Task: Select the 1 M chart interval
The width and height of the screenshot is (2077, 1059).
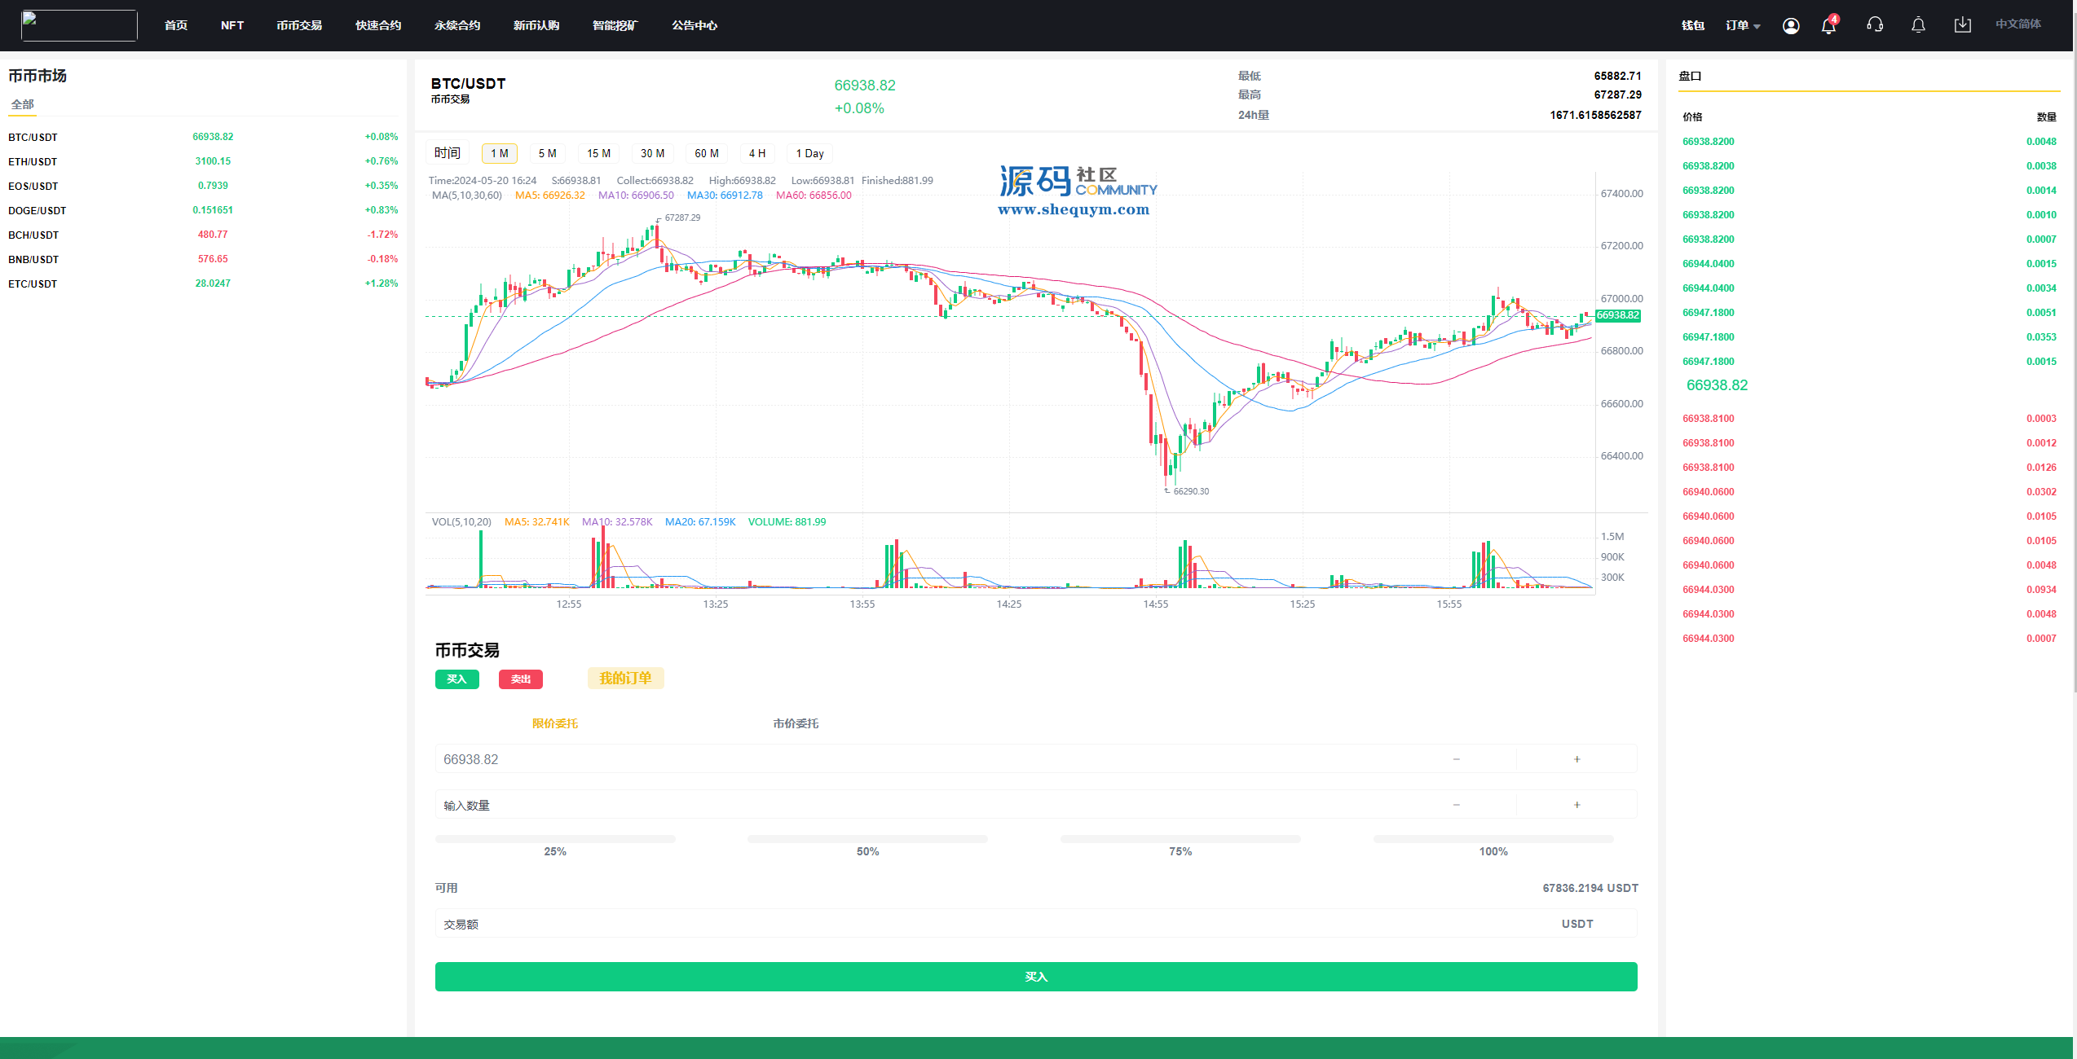Action: (500, 153)
